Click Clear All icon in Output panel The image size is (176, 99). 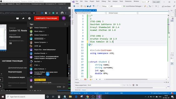(133, 85)
